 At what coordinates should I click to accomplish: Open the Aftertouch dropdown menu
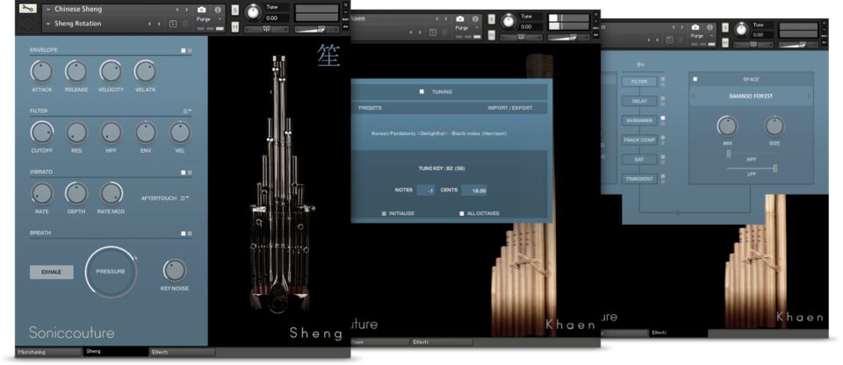pyautogui.click(x=184, y=197)
